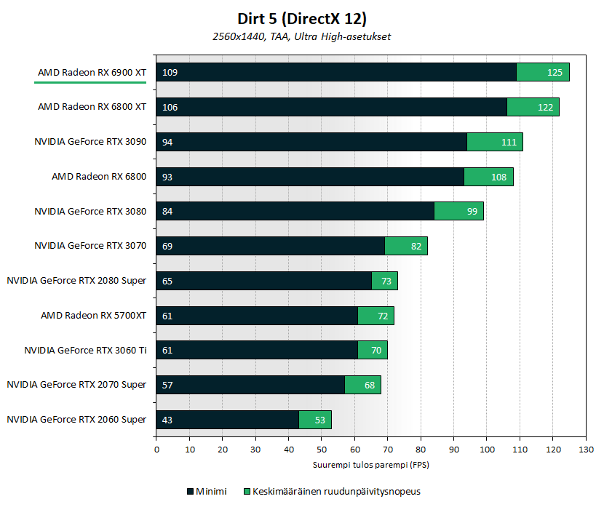Select the "AMD Radeon RX 6800 XT" row label

tap(92, 107)
